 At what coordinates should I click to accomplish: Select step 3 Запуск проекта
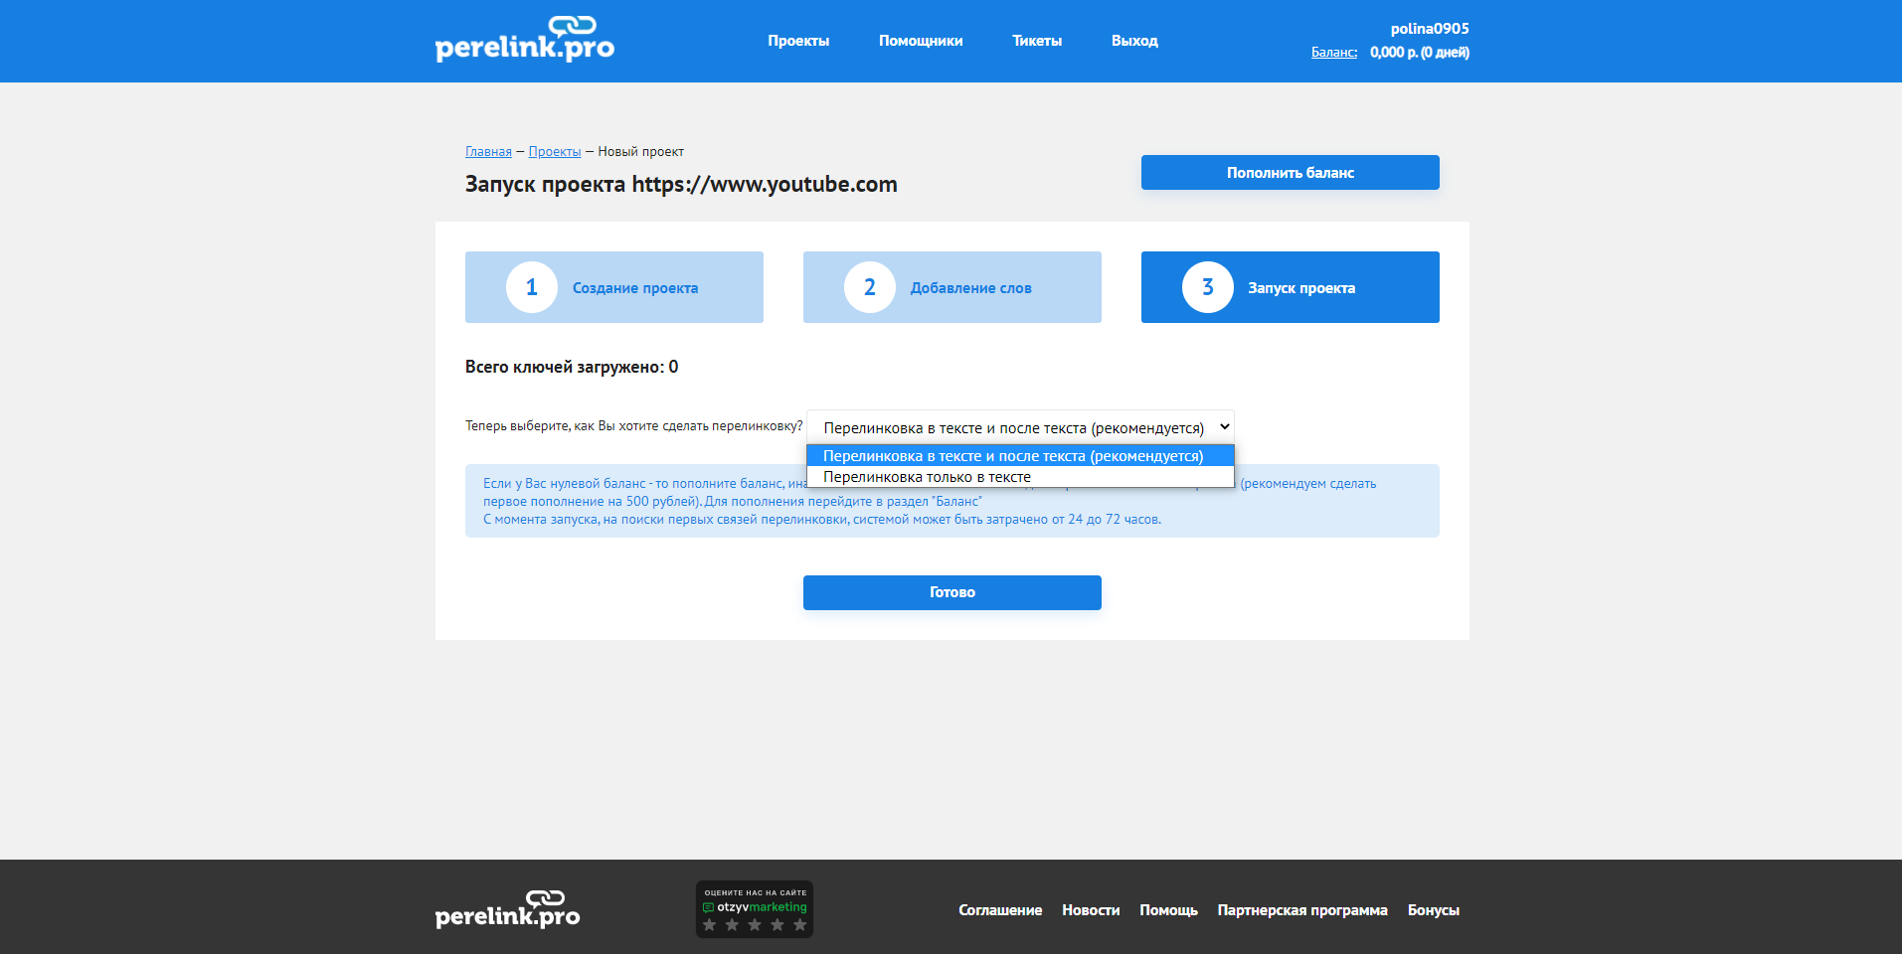(x=1291, y=287)
